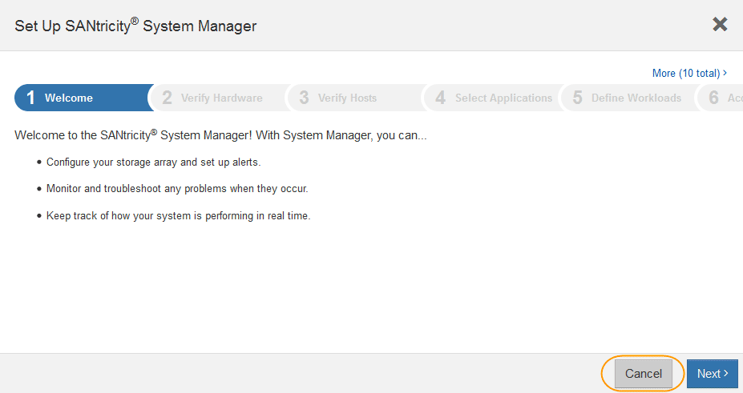
Task: Click the chevron beside More (10 total)
Action: pos(725,73)
